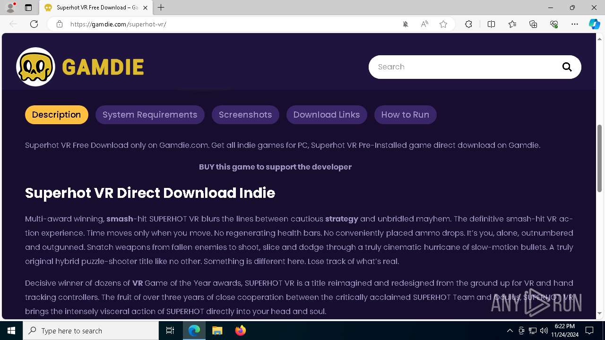Open the Collections icon
The width and height of the screenshot is (605, 340).
pyautogui.click(x=533, y=24)
